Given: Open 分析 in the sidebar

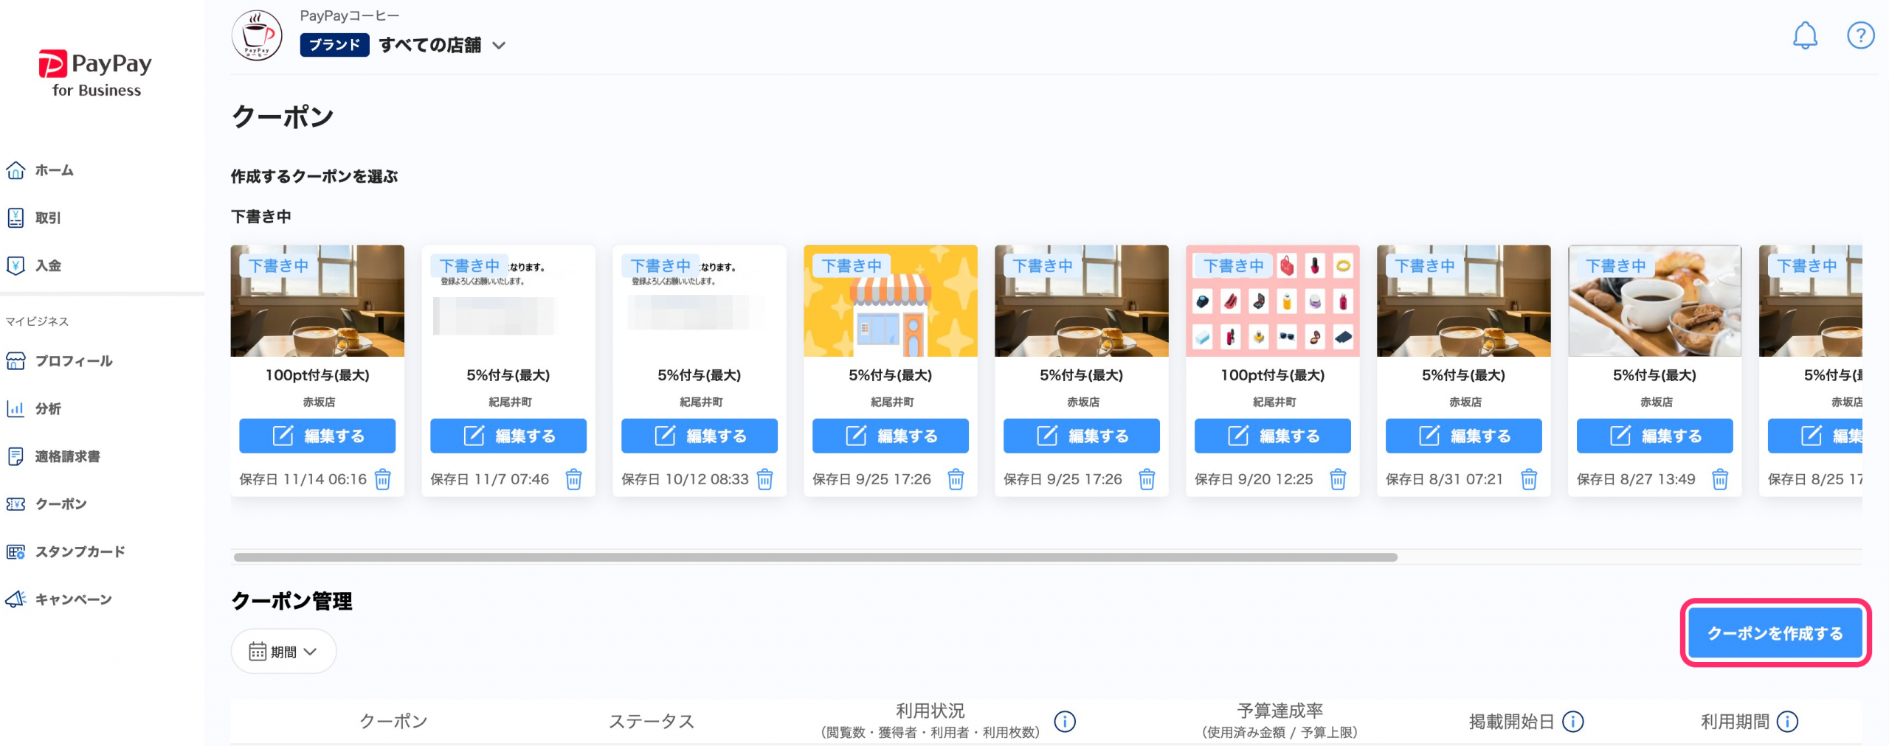Looking at the screenshot, I should pyautogui.click(x=48, y=408).
